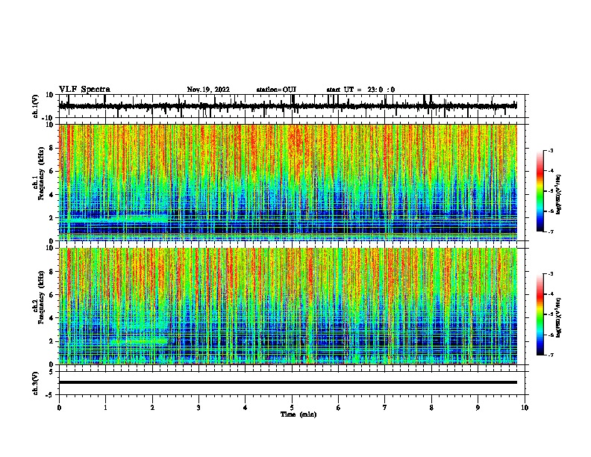
Task: Click the 'ch.1(V)' axis label
Action: [36, 106]
